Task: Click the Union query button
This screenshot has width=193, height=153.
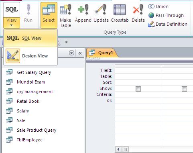Action: click(x=158, y=6)
